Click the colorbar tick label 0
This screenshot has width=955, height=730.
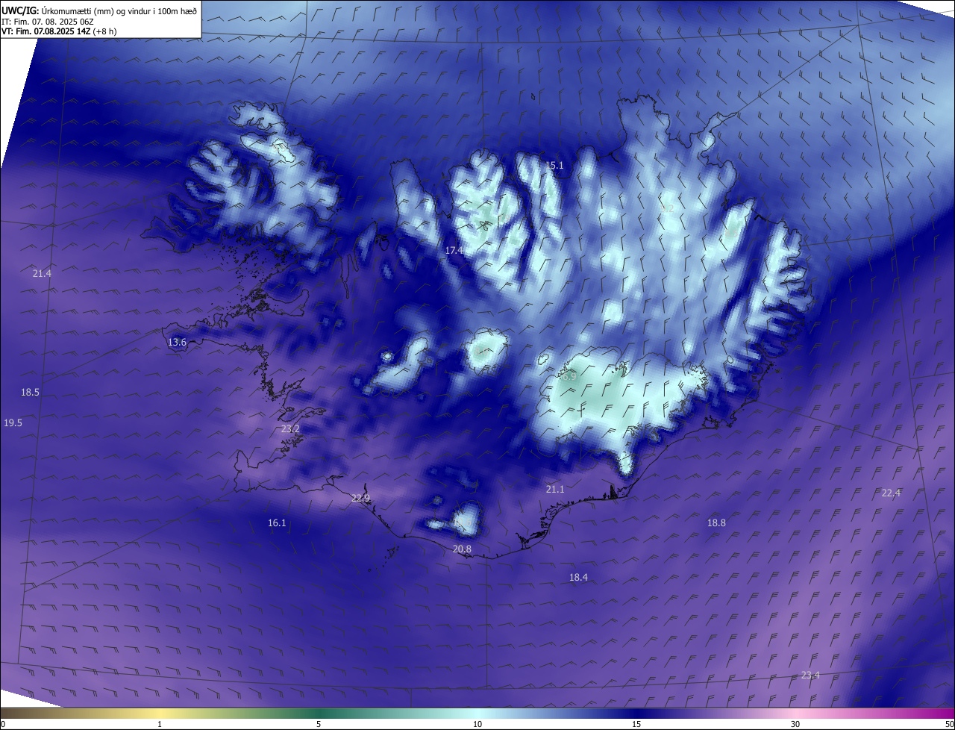pyautogui.click(x=3, y=724)
